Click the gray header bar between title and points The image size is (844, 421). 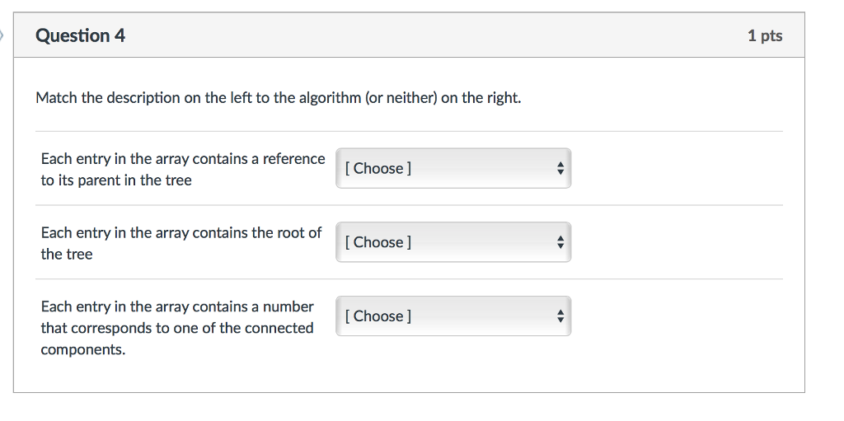point(429,35)
